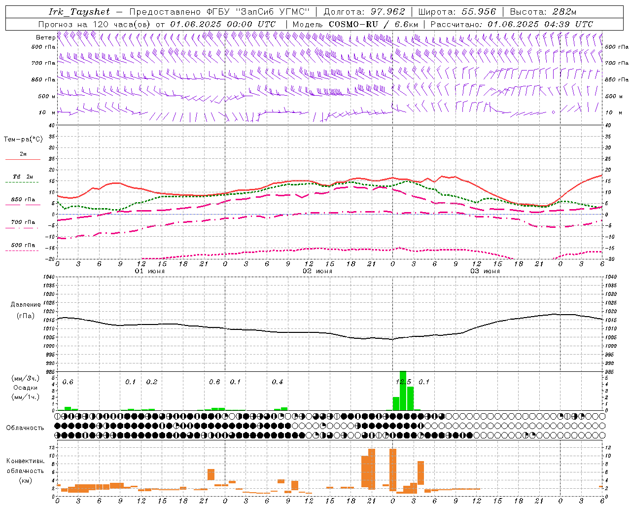Select the precipitation value "0.2"
The image size is (631, 505).
coord(152,382)
